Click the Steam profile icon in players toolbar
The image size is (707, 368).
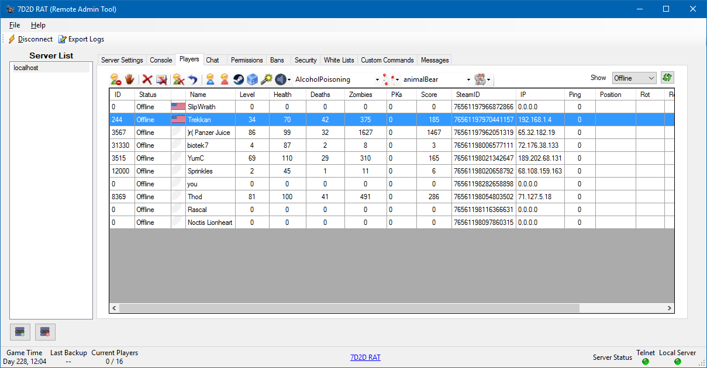[239, 79]
